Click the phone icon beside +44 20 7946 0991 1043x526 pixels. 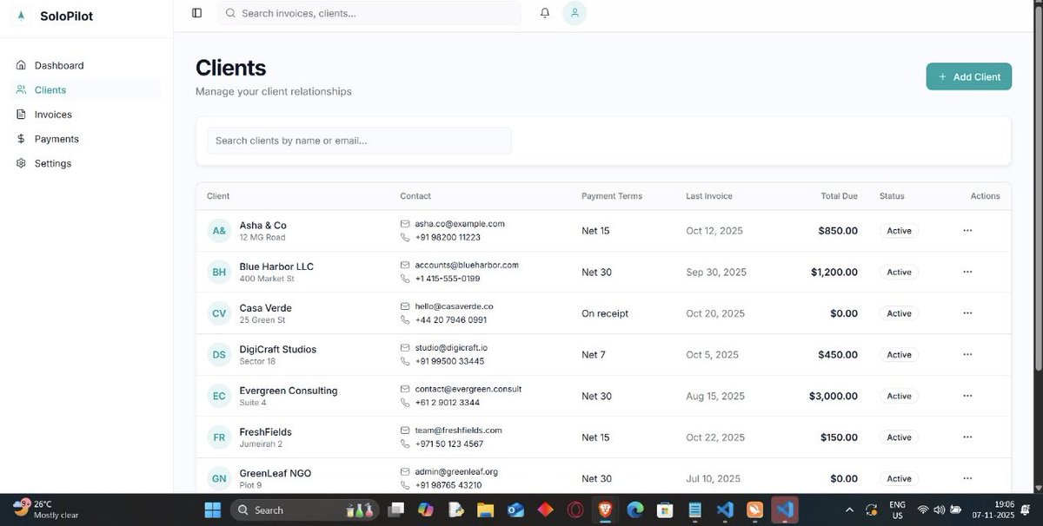405,320
